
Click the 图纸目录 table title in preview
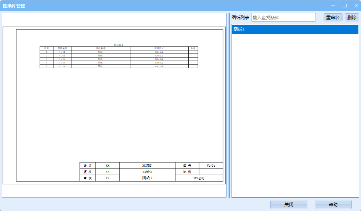(x=119, y=45)
